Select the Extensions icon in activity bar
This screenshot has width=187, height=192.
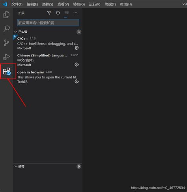click(x=7, y=71)
